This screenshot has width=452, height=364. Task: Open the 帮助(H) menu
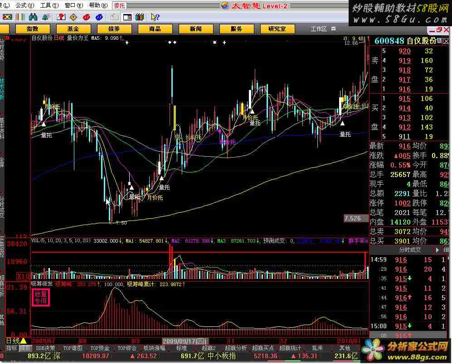pyautogui.click(x=98, y=5)
